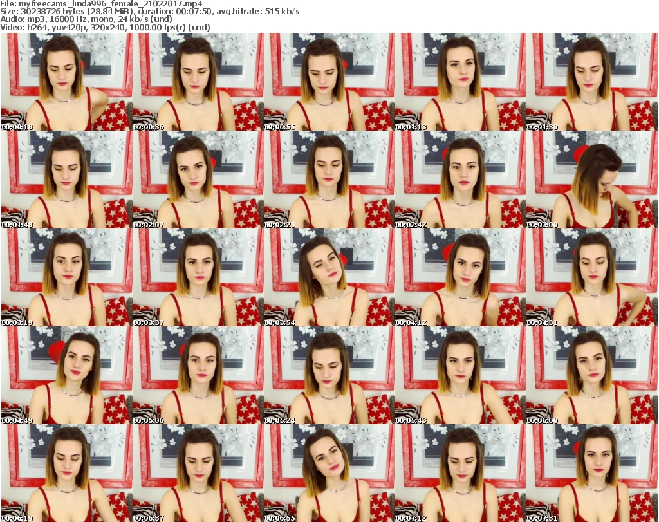Click the Audio mp3 16000 Hz info line

pos(86,19)
